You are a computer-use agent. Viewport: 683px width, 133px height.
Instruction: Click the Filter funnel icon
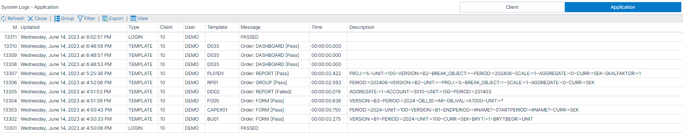coord(80,19)
